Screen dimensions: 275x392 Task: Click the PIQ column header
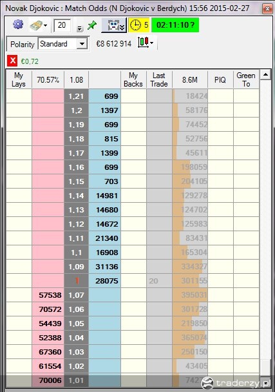[x=220, y=79]
